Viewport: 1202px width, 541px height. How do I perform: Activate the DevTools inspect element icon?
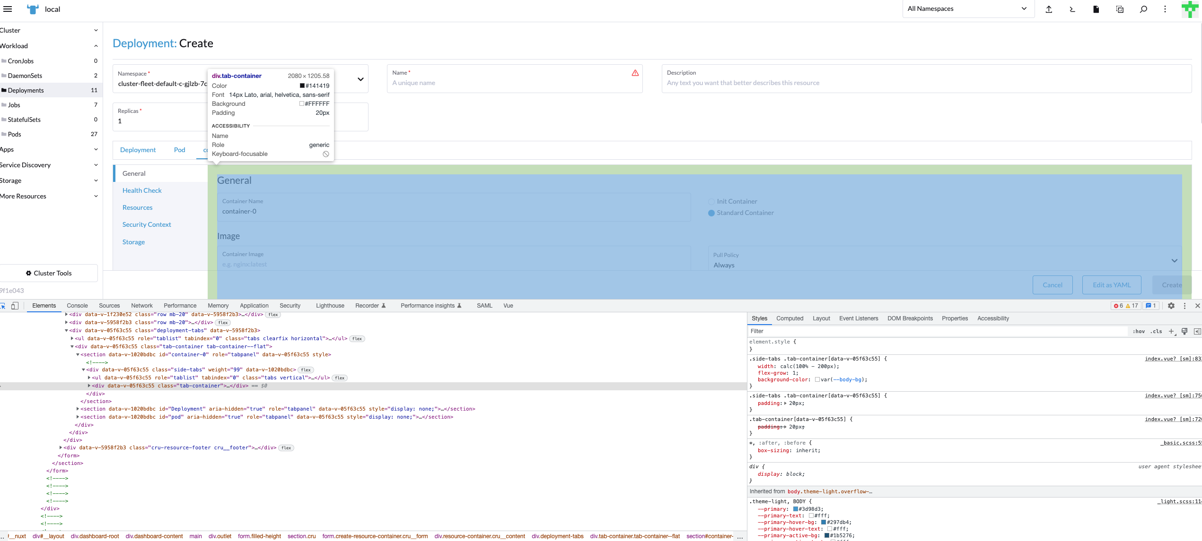pos(4,306)
